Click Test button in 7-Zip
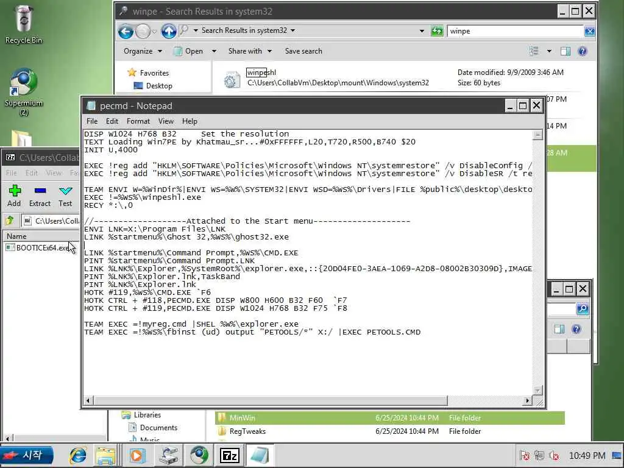 (x=65, y=196)
